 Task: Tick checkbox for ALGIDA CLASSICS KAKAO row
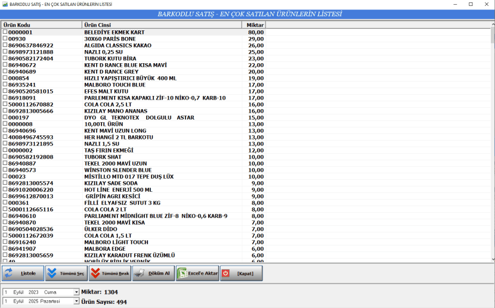pos(5,45)
